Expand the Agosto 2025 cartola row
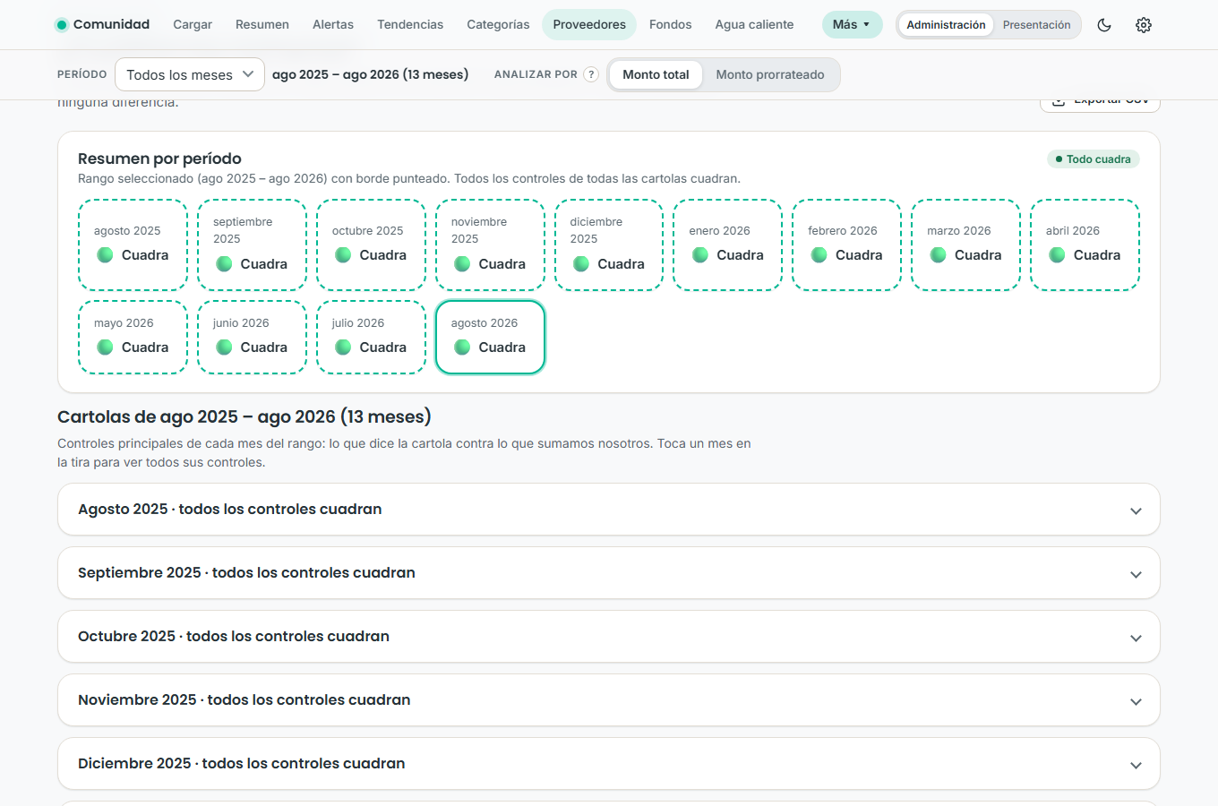This screenshot has width=1218, height=806. point(609,510)
